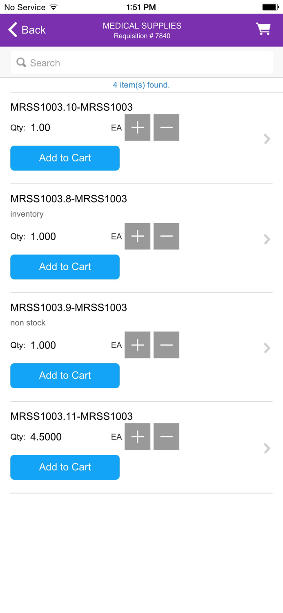This screenshot has width=283, height=613.
Task: Tap the plus icon for MRSS1003.9-MRSS1003
Action: click(x=138, y=345)
